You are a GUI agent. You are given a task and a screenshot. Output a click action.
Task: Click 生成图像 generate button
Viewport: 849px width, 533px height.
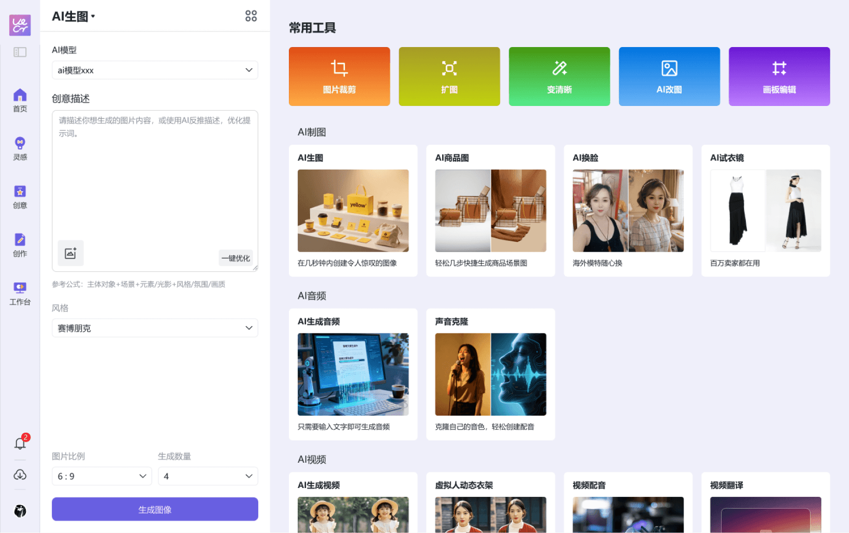pyautogui.click(x=155, y=509)
